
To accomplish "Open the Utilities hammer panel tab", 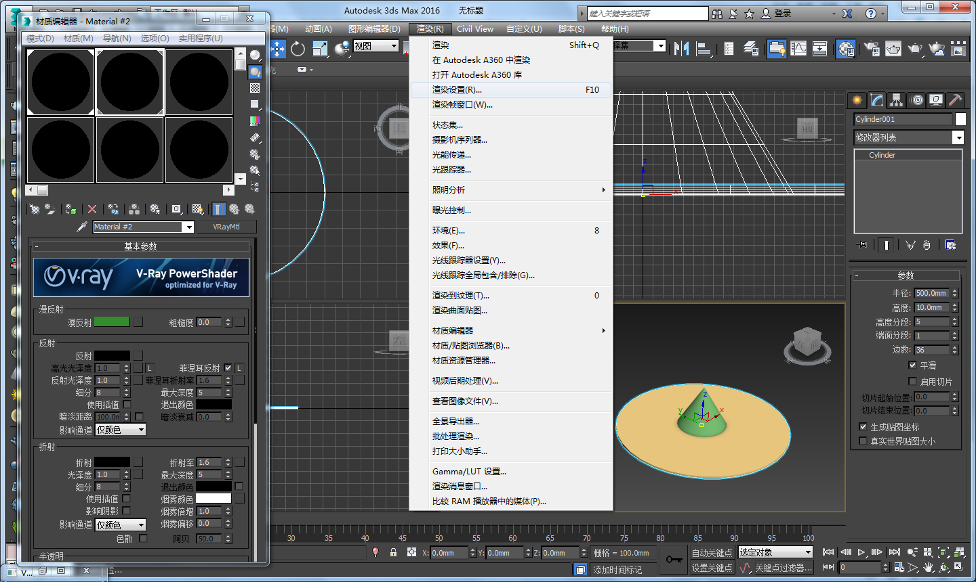I will [x=956, y=100].
